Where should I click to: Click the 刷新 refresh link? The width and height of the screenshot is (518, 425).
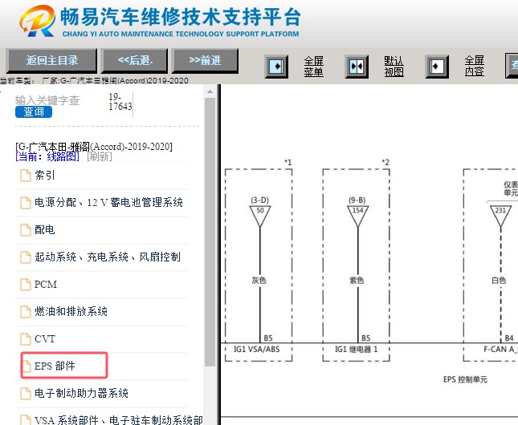pos(100,156)
